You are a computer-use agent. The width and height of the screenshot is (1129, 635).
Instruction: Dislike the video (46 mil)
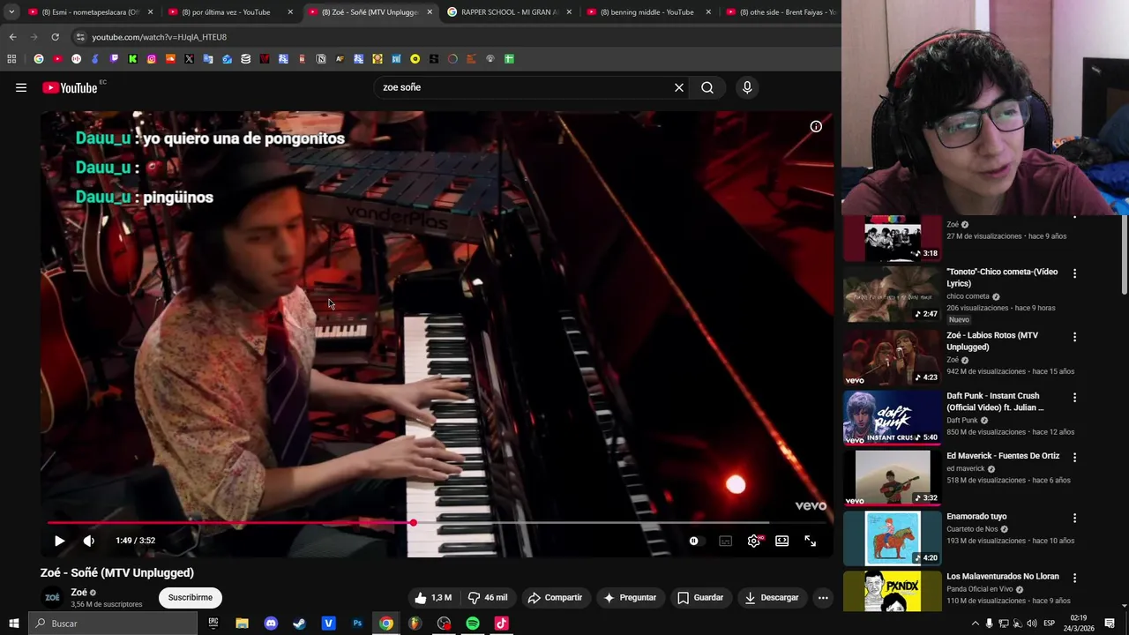tap(488, 597)
